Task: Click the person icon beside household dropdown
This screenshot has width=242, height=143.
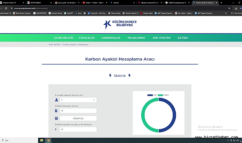Action: [57, 100]
